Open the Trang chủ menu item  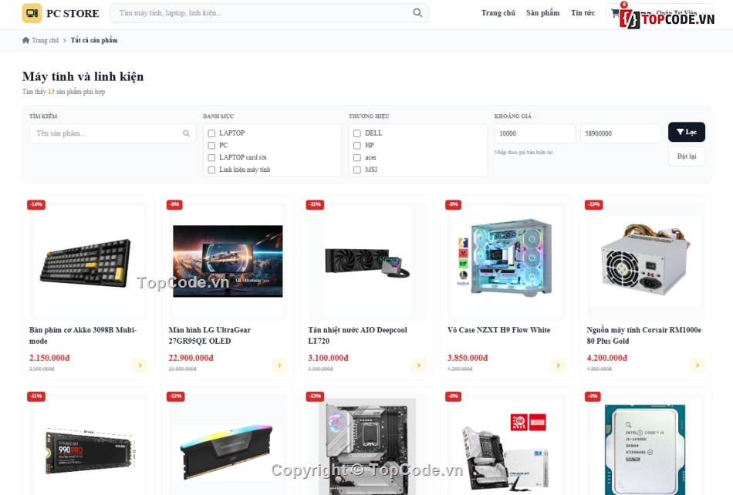(498, 13)
